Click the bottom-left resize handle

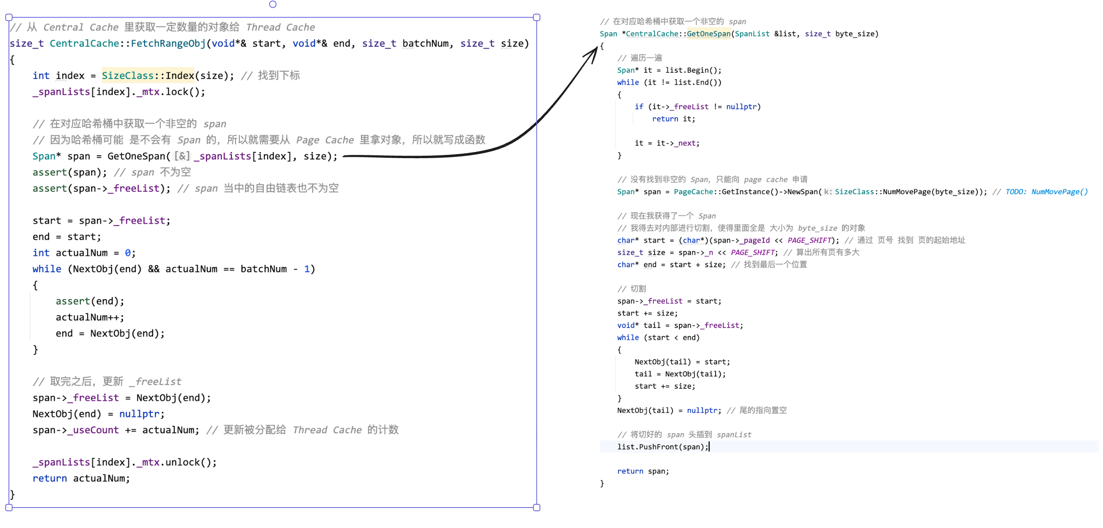(9, 508)
